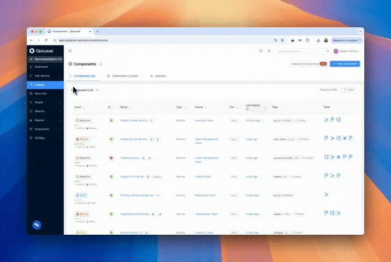Open the Filter button
The image size is (391, 262).
pos(349,90)
